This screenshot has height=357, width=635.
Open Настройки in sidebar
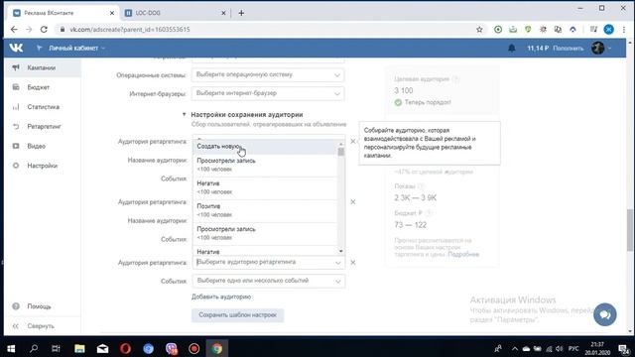click(42, 166)
